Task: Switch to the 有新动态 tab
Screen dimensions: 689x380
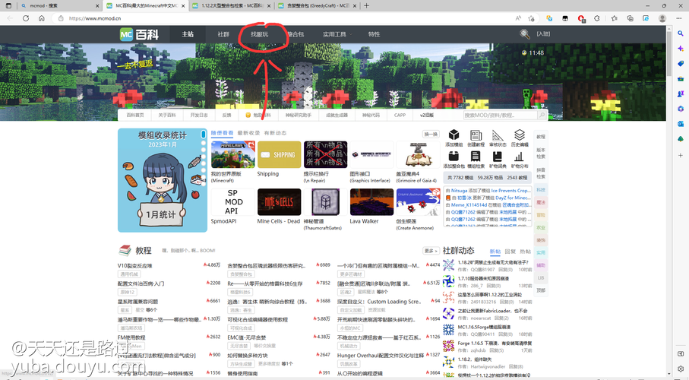Action: pos(275,133)
